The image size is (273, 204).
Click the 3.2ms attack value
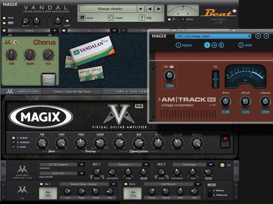point(245,111)
